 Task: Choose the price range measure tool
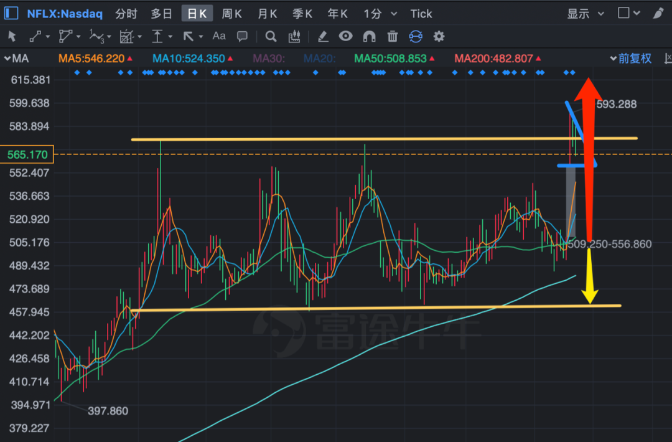tap(157, 37)
